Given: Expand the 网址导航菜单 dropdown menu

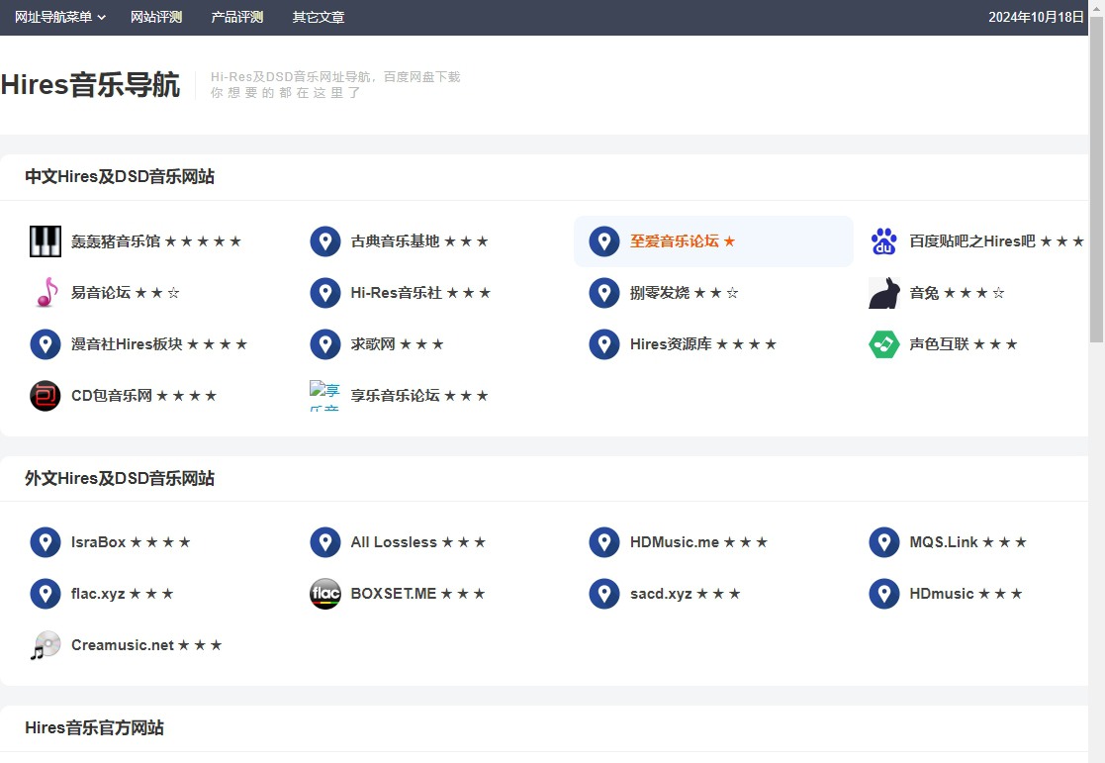Looking at the screenshot, I should pos(60,17).
